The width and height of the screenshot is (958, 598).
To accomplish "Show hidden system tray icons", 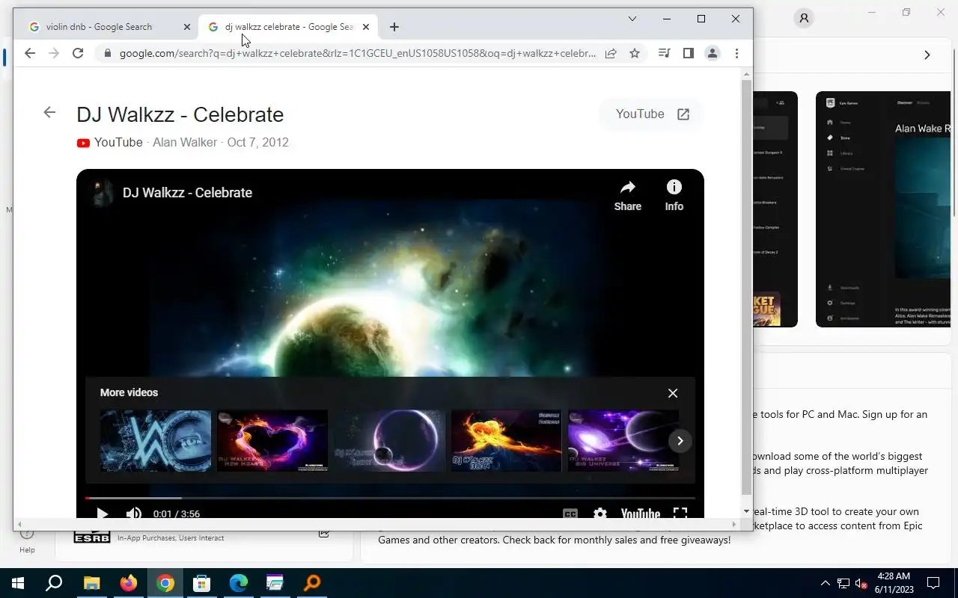I will point(826,583).
